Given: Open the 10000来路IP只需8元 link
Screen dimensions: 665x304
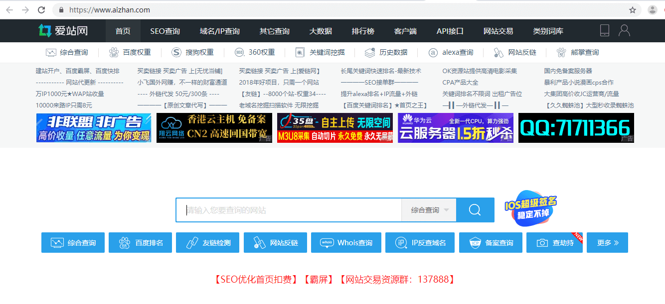Looking at the screenshot, I should (x=64, y=105).
